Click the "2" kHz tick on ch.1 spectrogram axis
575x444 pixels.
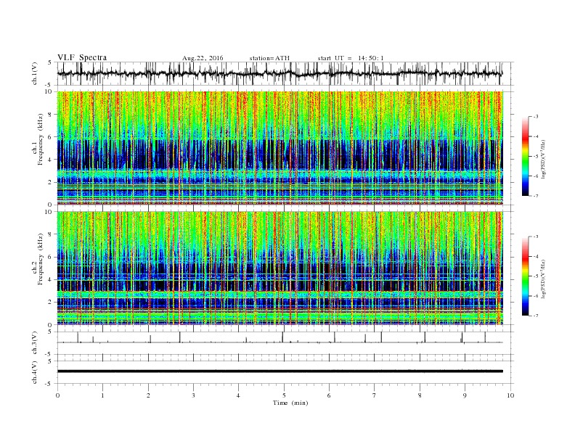[51, 182]
